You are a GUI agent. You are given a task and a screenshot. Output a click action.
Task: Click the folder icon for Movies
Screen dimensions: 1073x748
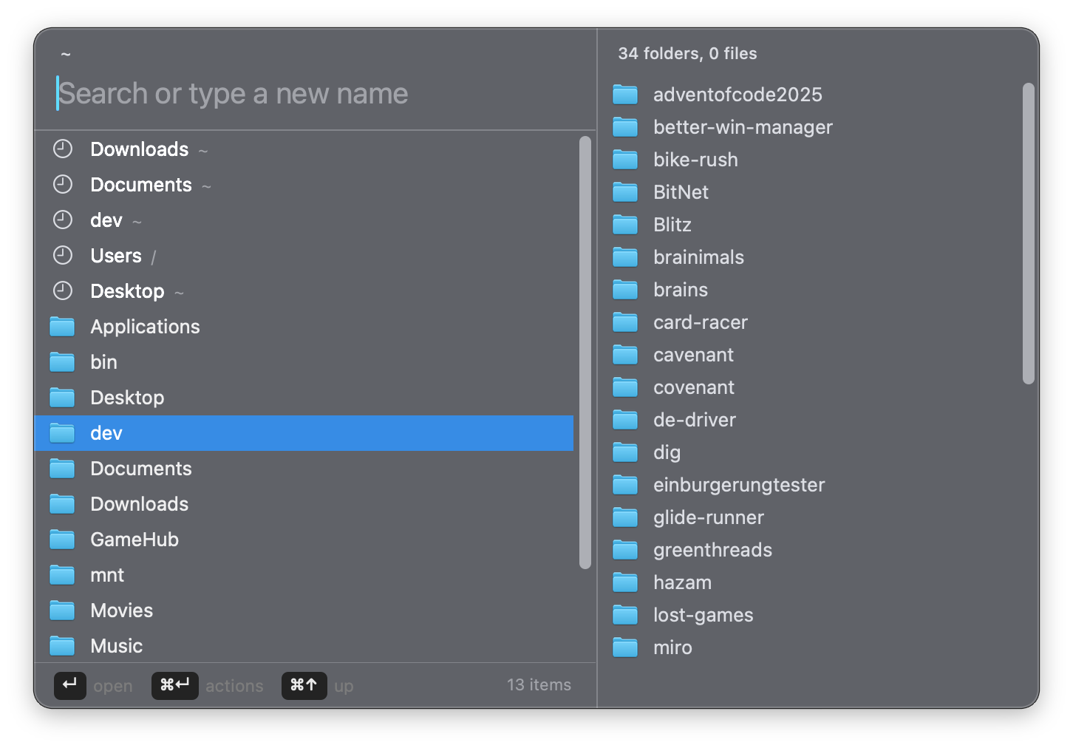pos(62,611)
